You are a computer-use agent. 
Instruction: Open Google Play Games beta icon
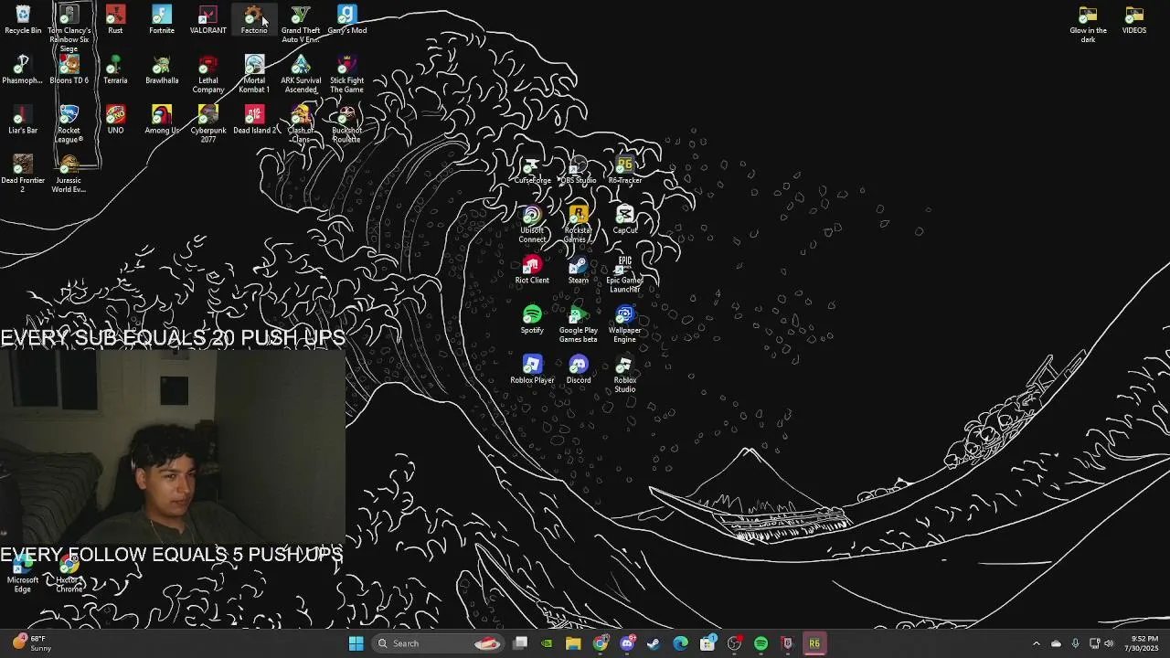click(578, 324)
